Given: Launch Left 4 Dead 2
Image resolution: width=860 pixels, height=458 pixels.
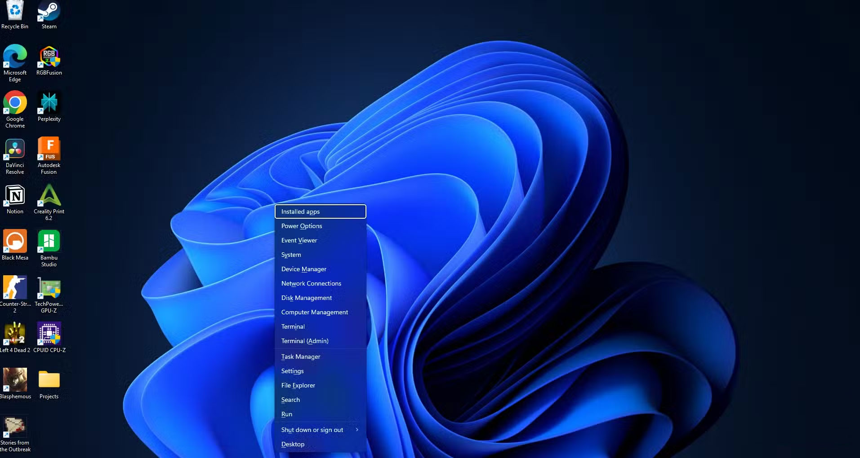Looking at the screenshot, I should pos(15,333).
